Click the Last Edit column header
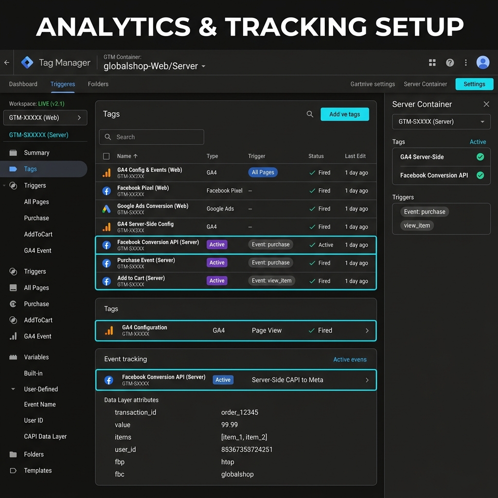Viewport: 498px width, 498px height. pyautogui.click(x=355, y=156)
